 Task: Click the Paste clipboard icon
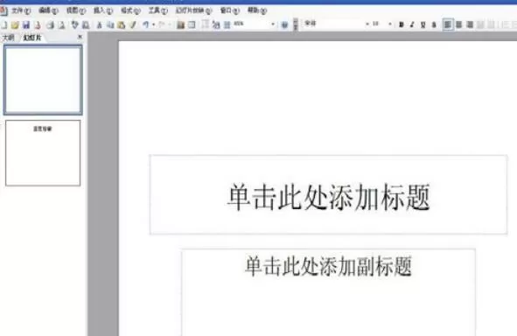click(x=122, y=24)
